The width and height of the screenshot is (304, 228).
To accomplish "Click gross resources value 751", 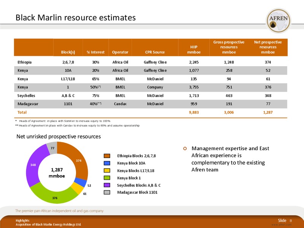I will click(229, 87).
